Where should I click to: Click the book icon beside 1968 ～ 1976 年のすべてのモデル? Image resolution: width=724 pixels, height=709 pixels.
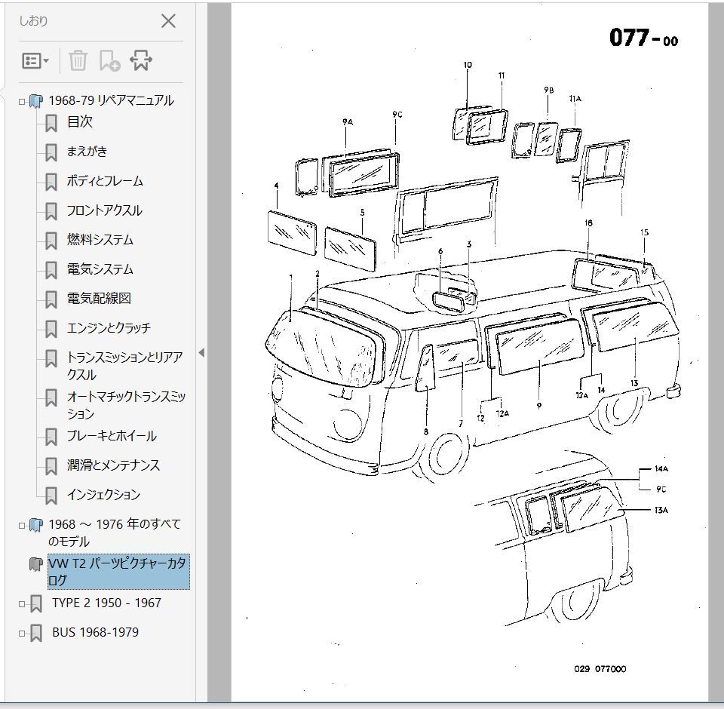click(36, 525)
